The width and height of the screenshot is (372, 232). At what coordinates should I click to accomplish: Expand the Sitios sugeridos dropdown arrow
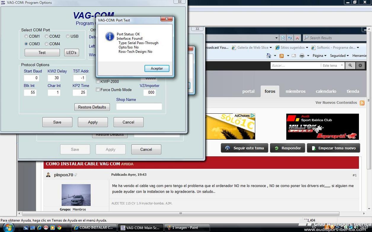click(307, 48)
